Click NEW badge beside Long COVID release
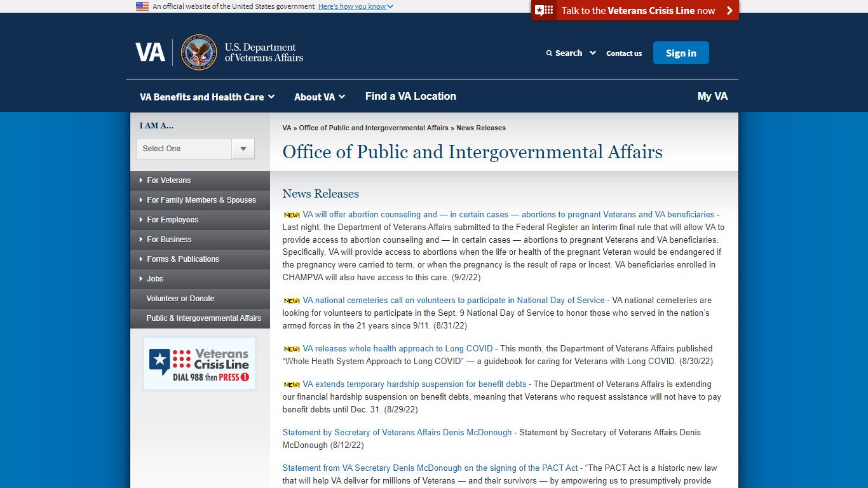The height and width of the screenshot is (488, 868). pos(292,349)
